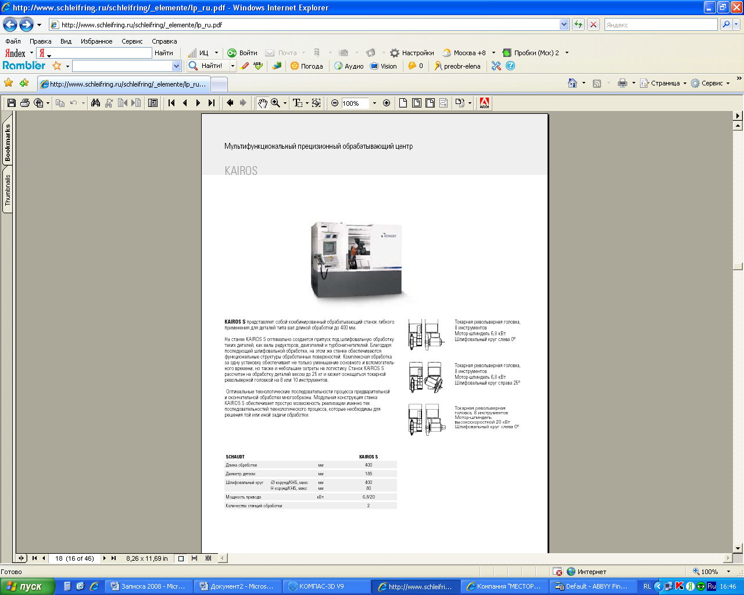This screenshot has height=595, width=744.
Task: Go to the first page of the PDF
Action: tap(171, 103)
